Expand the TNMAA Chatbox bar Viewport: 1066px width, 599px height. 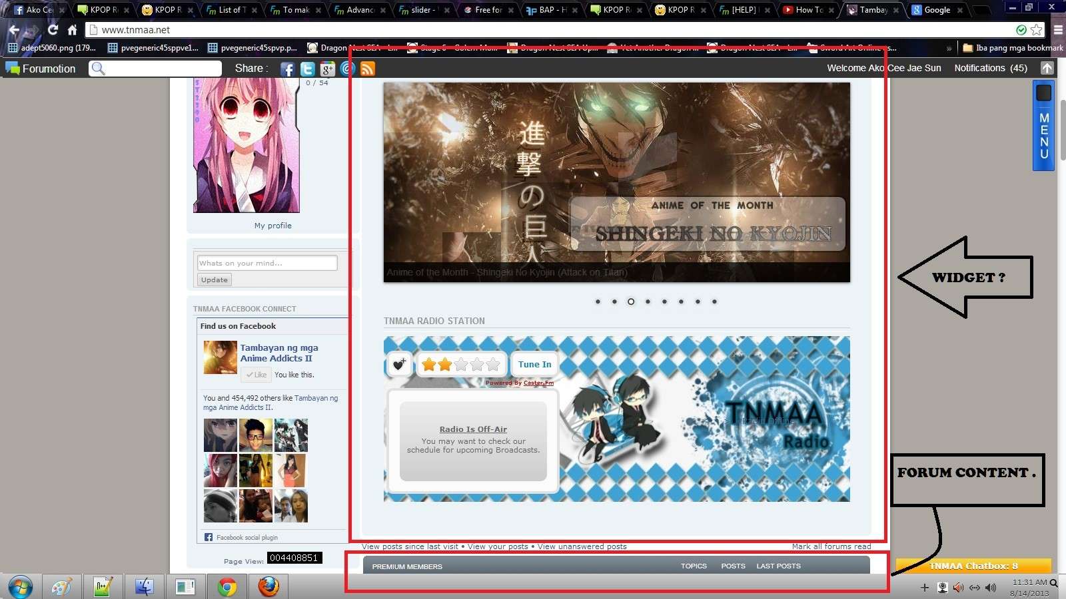973,566
